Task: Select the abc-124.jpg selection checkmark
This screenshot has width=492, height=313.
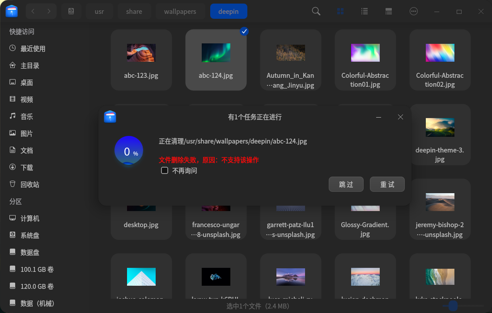Action: 244,31
